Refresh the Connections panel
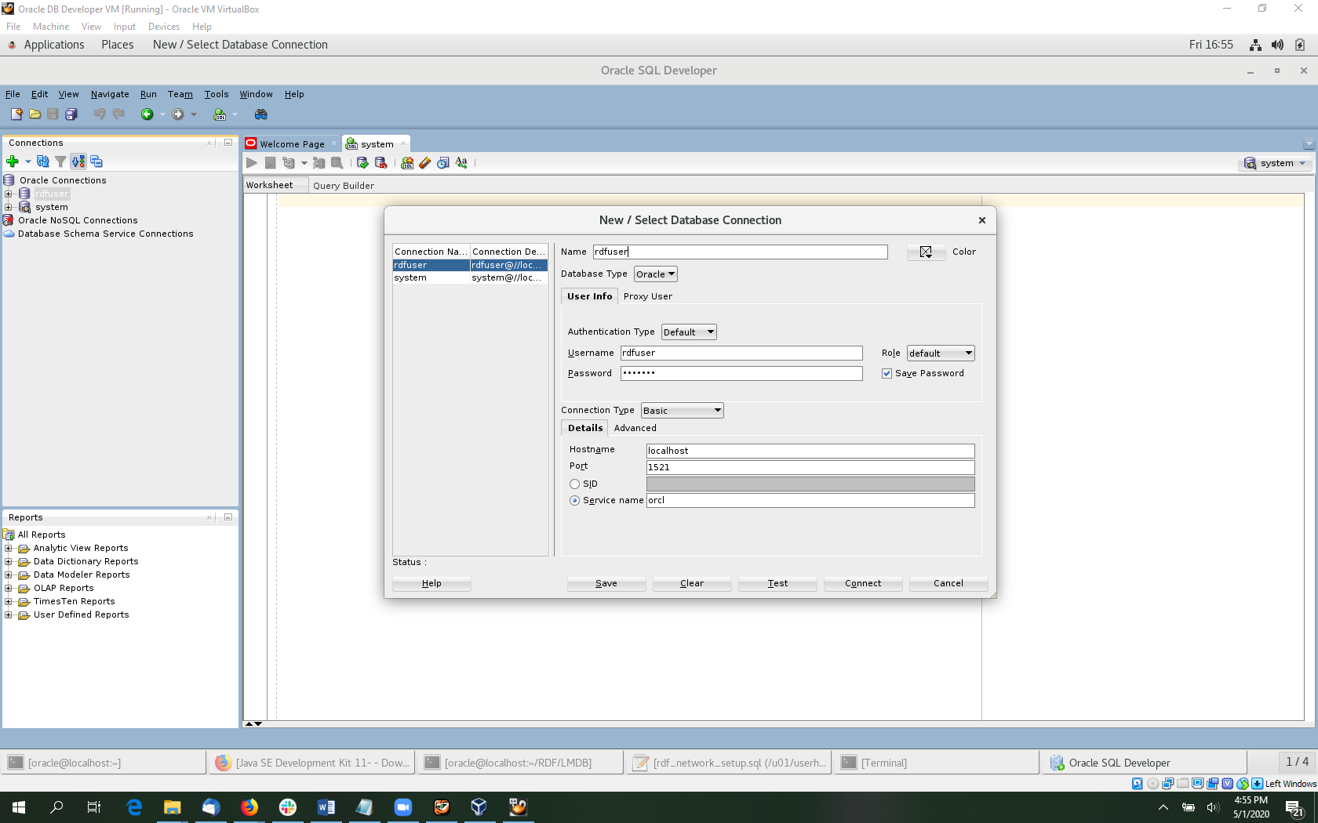 (43, 161)
